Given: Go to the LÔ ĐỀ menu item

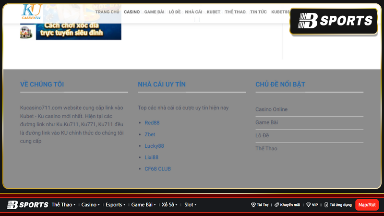Looking at the screenshot, I should (175, 12).
